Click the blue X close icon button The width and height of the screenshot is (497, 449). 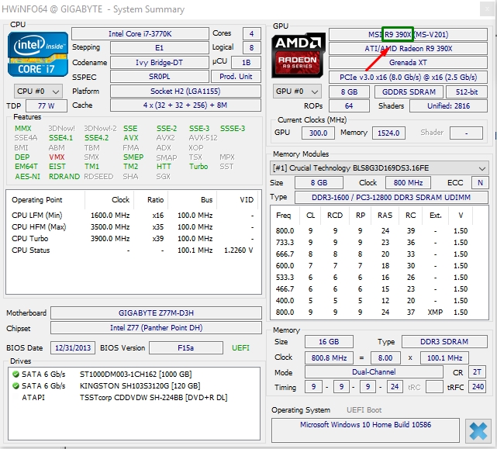478,430
